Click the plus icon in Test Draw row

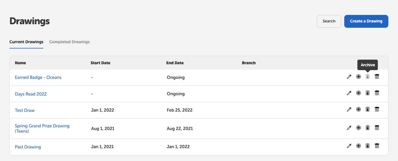359,109
